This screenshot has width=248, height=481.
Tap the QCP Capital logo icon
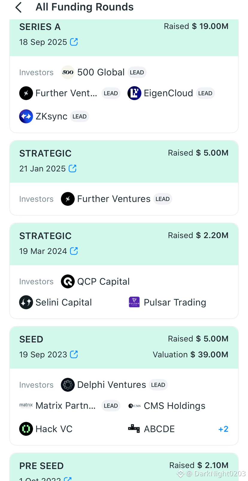[x=68, y=282]
